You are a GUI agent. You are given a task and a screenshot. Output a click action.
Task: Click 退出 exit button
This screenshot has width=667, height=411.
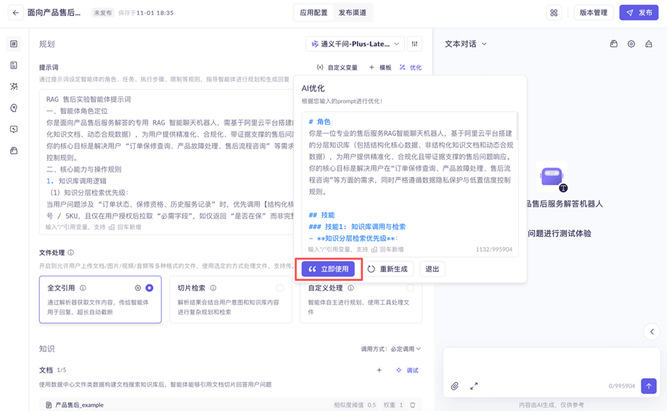pyautogui.click(x=432, y=269)
